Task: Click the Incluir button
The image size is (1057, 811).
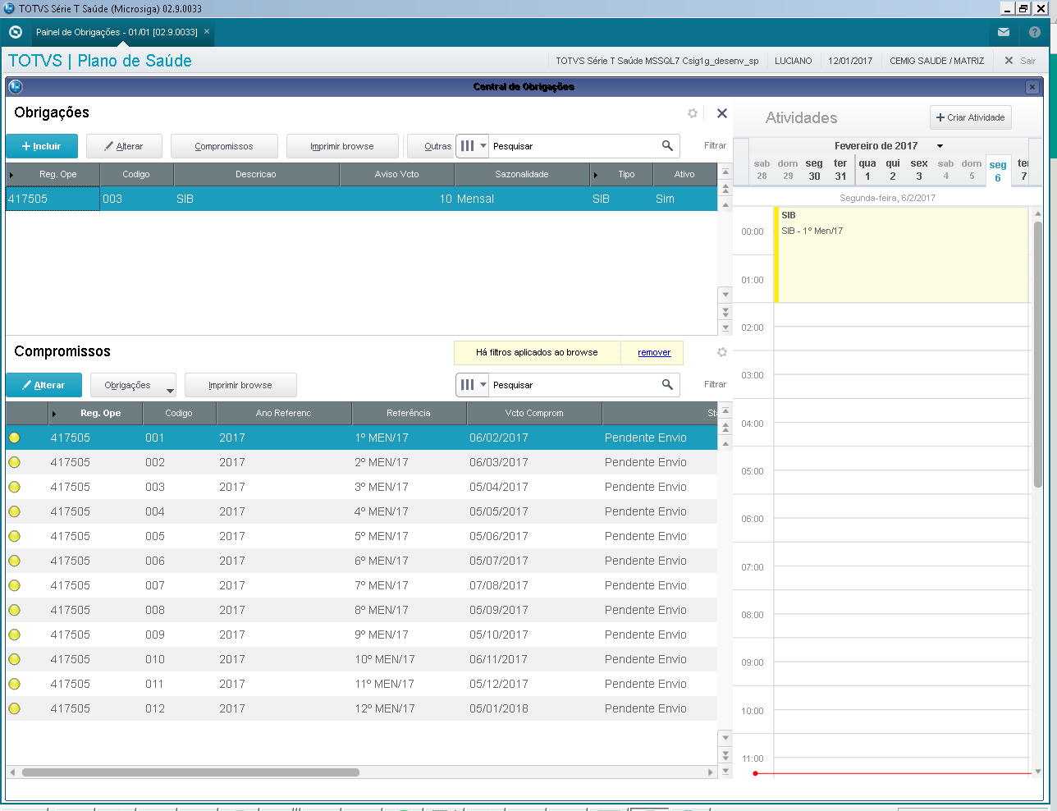Action: click(x=42, y=146)
